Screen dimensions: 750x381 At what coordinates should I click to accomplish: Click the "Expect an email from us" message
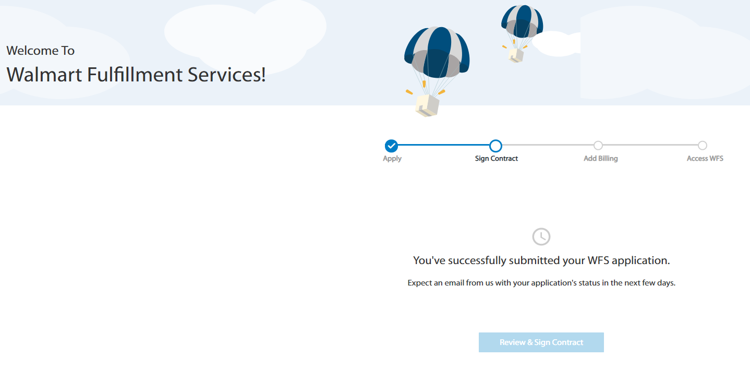coord(541,283)
